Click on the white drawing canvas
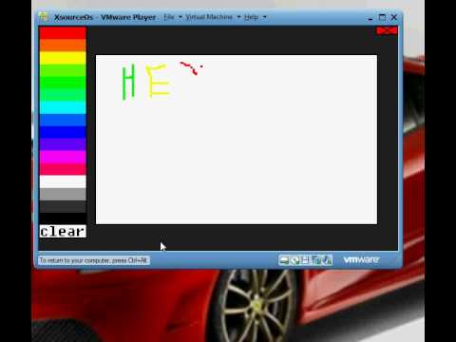This screenshot has height=342, width=456. click(x=237, y=140)
